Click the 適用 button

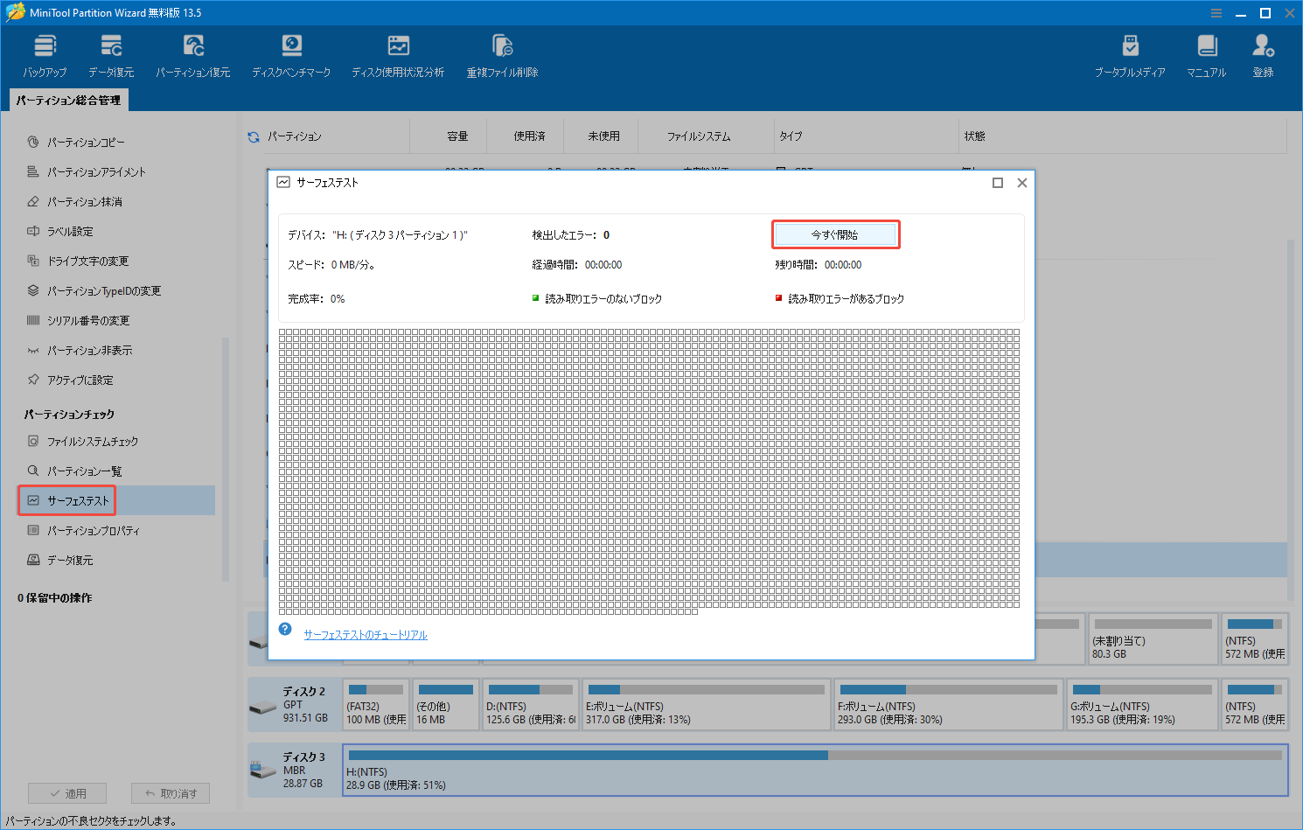67,792
